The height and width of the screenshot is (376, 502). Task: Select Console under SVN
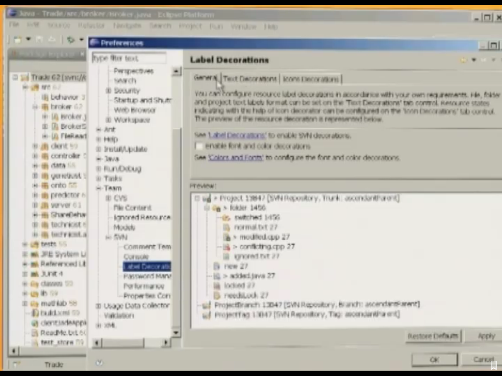[136, 257]
